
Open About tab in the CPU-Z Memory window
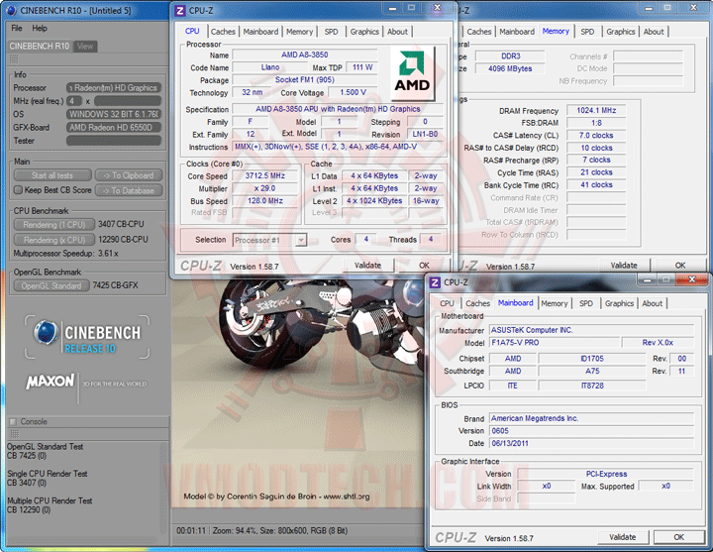654,32
